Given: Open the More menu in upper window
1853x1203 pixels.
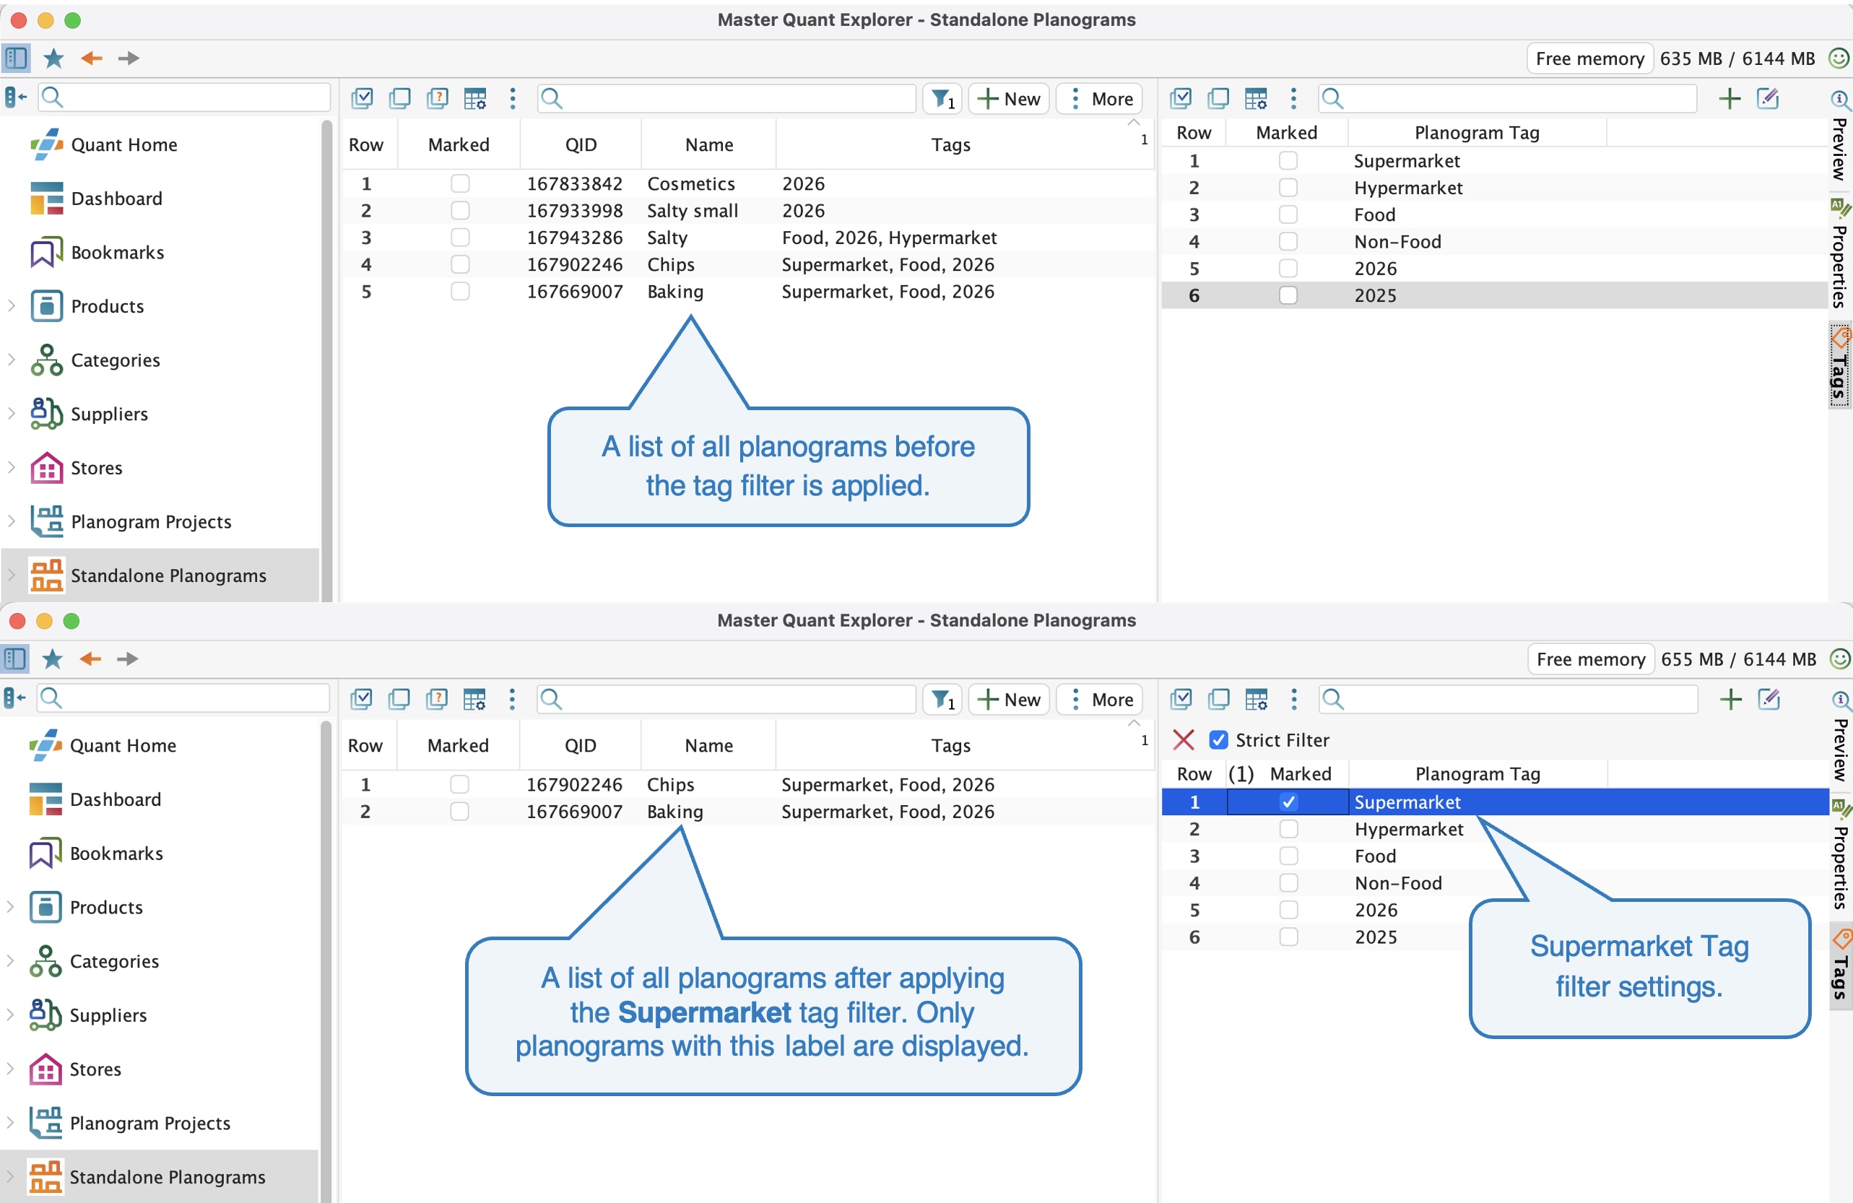Looking at the screenshot, I should (x=1100, y=99).
